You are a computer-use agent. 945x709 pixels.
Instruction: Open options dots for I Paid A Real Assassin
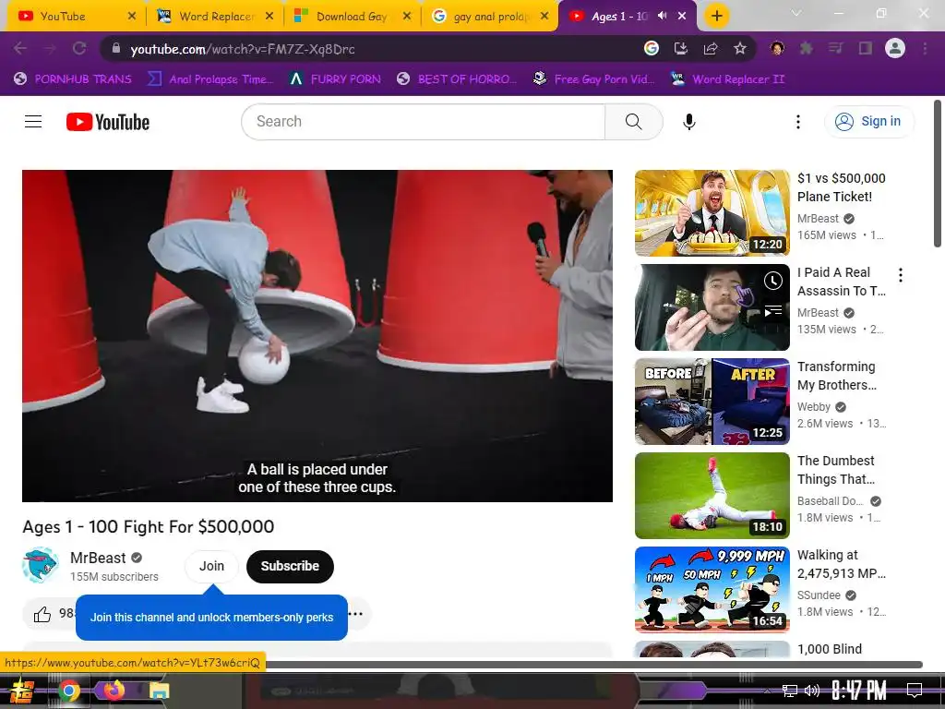coord(901,275)
